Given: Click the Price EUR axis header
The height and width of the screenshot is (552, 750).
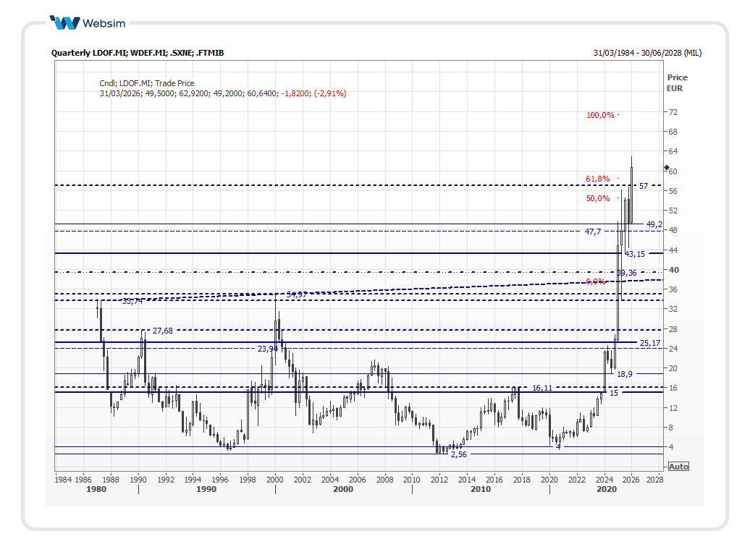Looking at the screenshot, I should pos(677,83).
